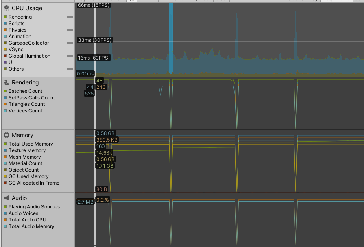This screenshot has height=247, width=364.
Task: Click the menu icon next to Physics
Action: 70,30
